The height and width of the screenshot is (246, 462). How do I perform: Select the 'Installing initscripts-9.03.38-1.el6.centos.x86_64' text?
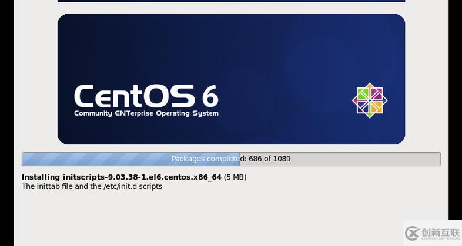pyautogui.click(x=122, y=177)
